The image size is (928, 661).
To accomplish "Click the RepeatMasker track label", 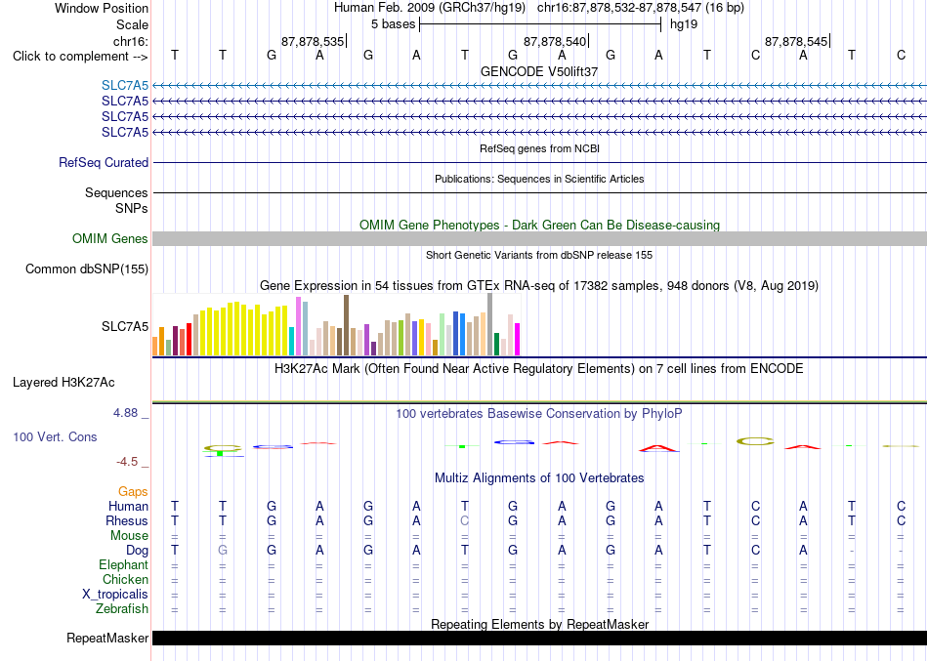I will [107, 638].
